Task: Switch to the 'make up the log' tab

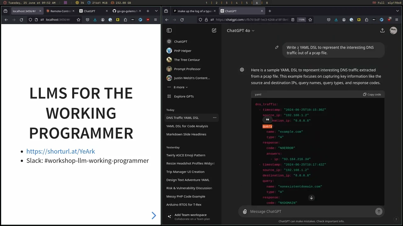Action: [x=195, y=11]
